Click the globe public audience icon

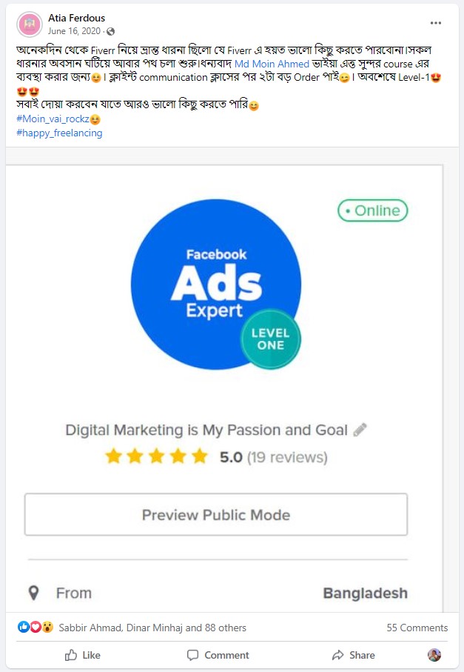coord(110,31)
